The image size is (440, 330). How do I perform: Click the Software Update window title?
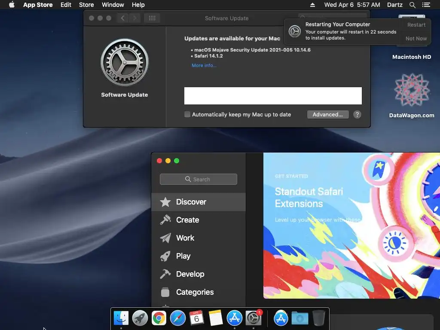click(227, 18)
